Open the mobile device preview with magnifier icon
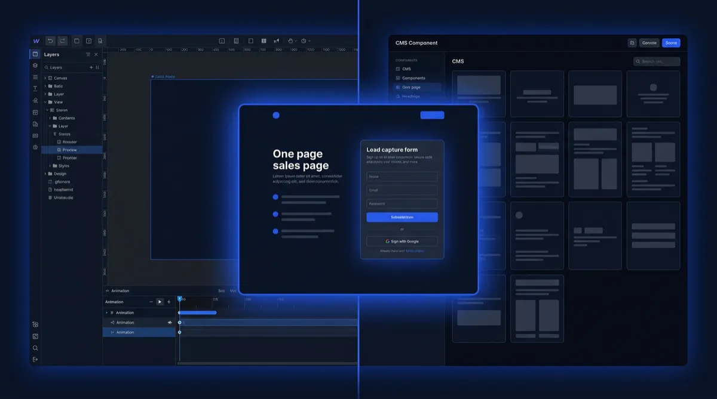The width and height of the screenshot is (717, 399). pyautogui.click(x=100, y=41)
